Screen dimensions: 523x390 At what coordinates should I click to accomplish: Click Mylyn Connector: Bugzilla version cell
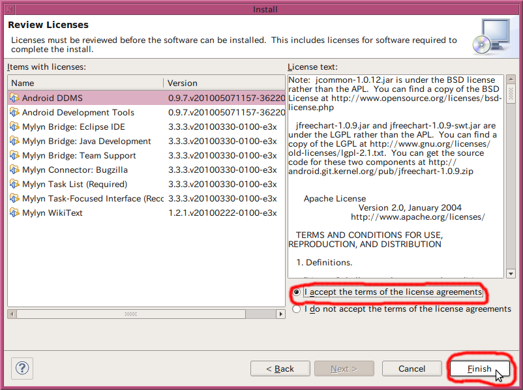point(222,170)
